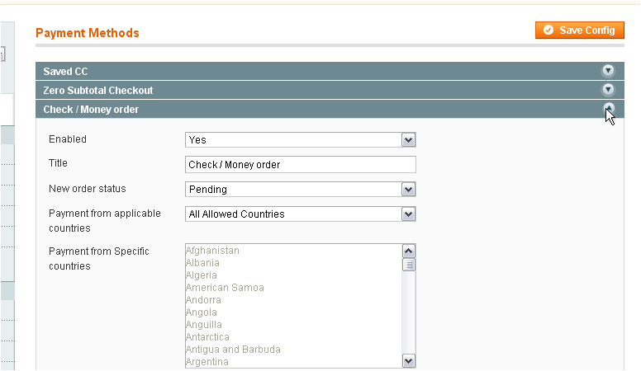Select Antigua and Barbuda in list
641x371 pixels.
[x=233, y=350]
